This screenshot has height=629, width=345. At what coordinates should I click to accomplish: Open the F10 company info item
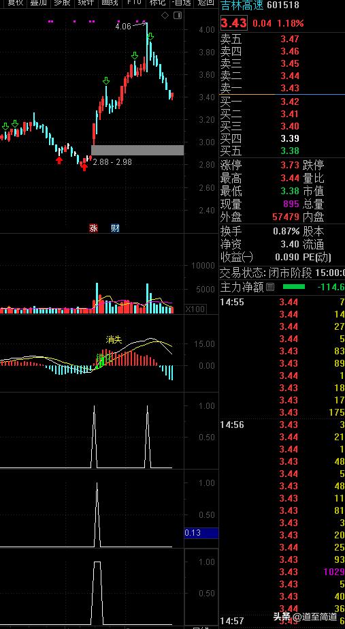tap(134, 3)
